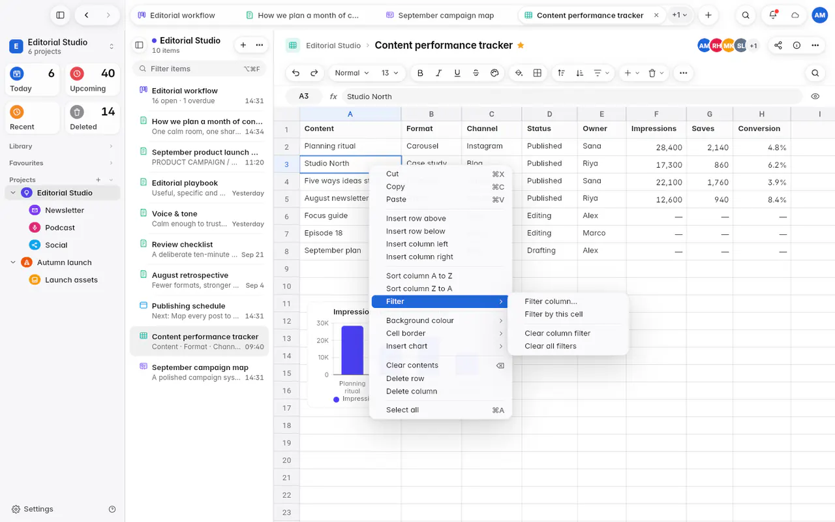835x522 pixels.
Task: Open the Upcoming card
Action: pyautogui.click(x=92, y=80)
